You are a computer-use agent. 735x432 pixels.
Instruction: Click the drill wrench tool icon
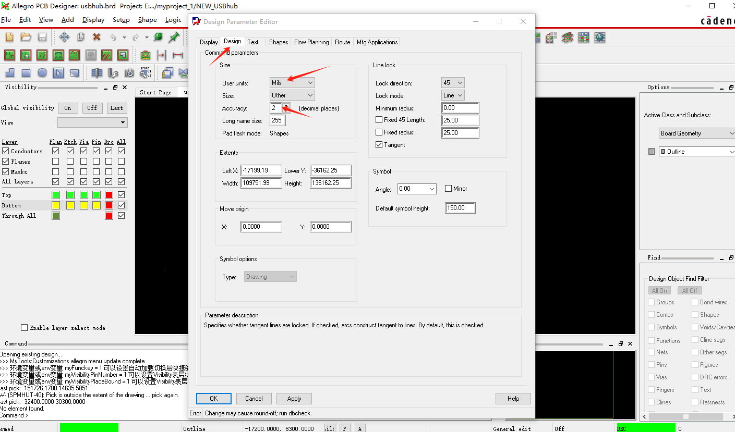pos(113,73)
